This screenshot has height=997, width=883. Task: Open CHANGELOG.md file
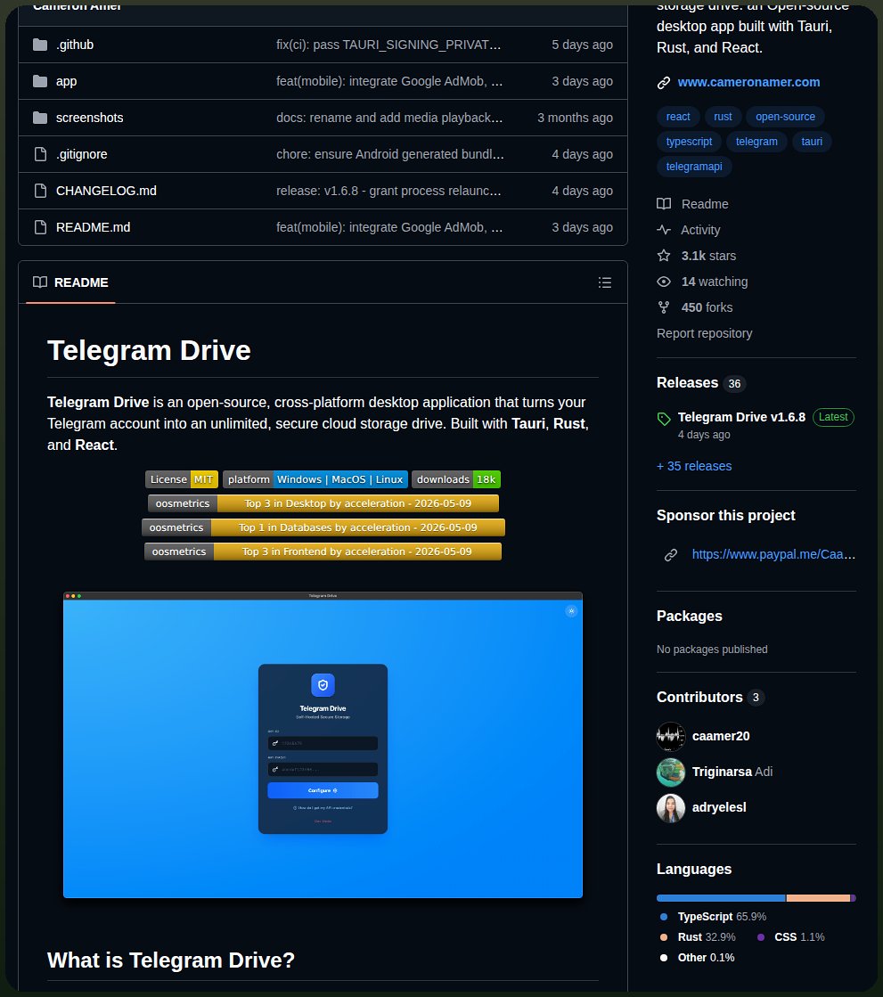[x=106, y=191]
